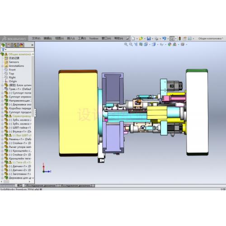The width and height of the screenshot is (226, 226).
Task: Switch to the Исследование движения 2 tab
Action: coord(76,185)
